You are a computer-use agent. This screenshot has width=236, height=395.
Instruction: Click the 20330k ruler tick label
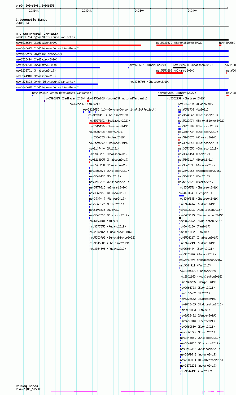point(140,11)
